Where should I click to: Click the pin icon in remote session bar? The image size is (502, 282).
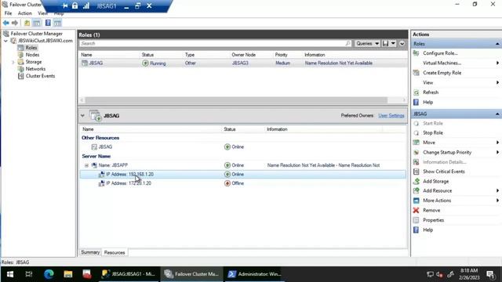click(x=65, y=5)
